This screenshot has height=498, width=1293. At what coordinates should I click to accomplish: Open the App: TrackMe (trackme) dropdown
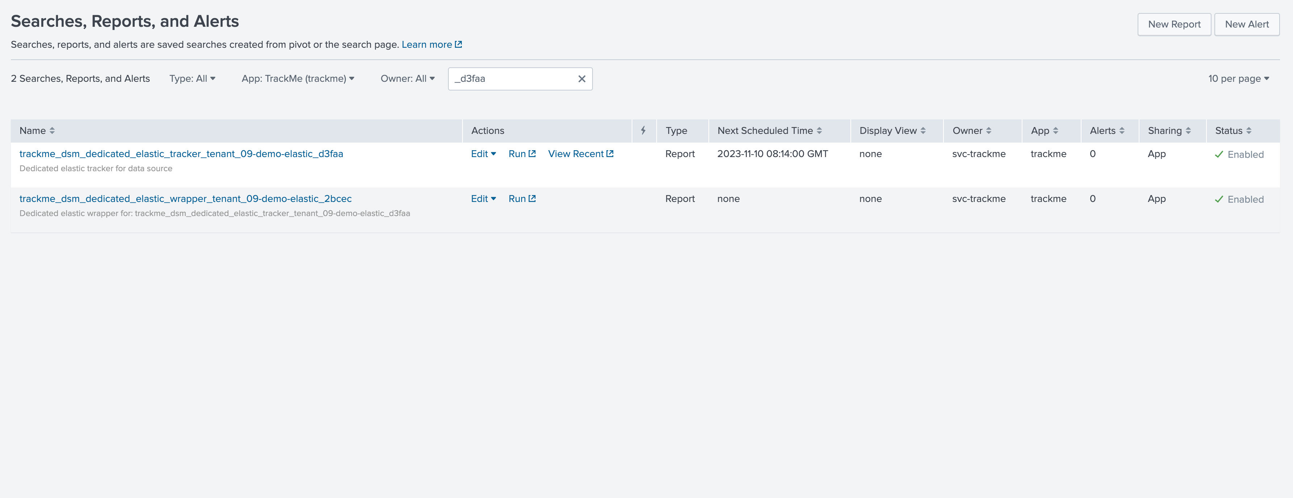[x=298, y=79]
